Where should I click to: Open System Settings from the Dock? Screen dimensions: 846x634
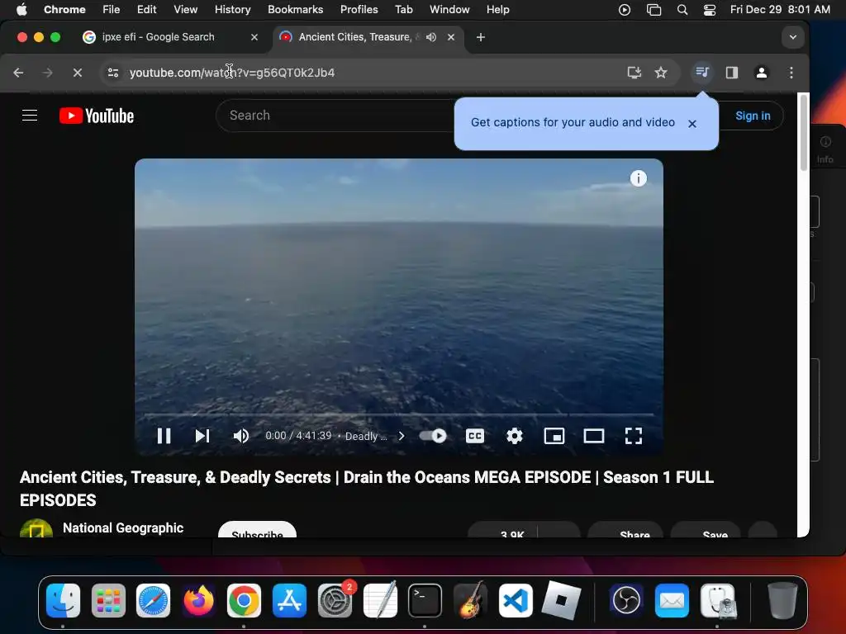(335, 600)
